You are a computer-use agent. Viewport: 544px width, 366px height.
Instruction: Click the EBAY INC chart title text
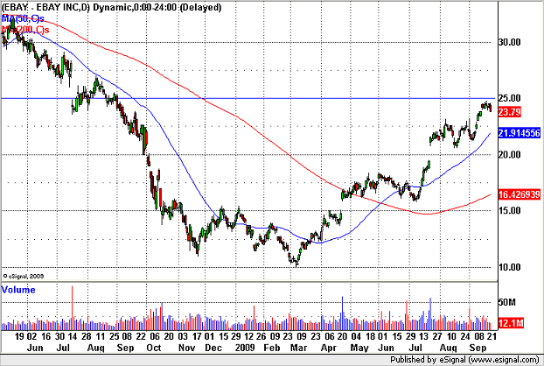[111, 7]
